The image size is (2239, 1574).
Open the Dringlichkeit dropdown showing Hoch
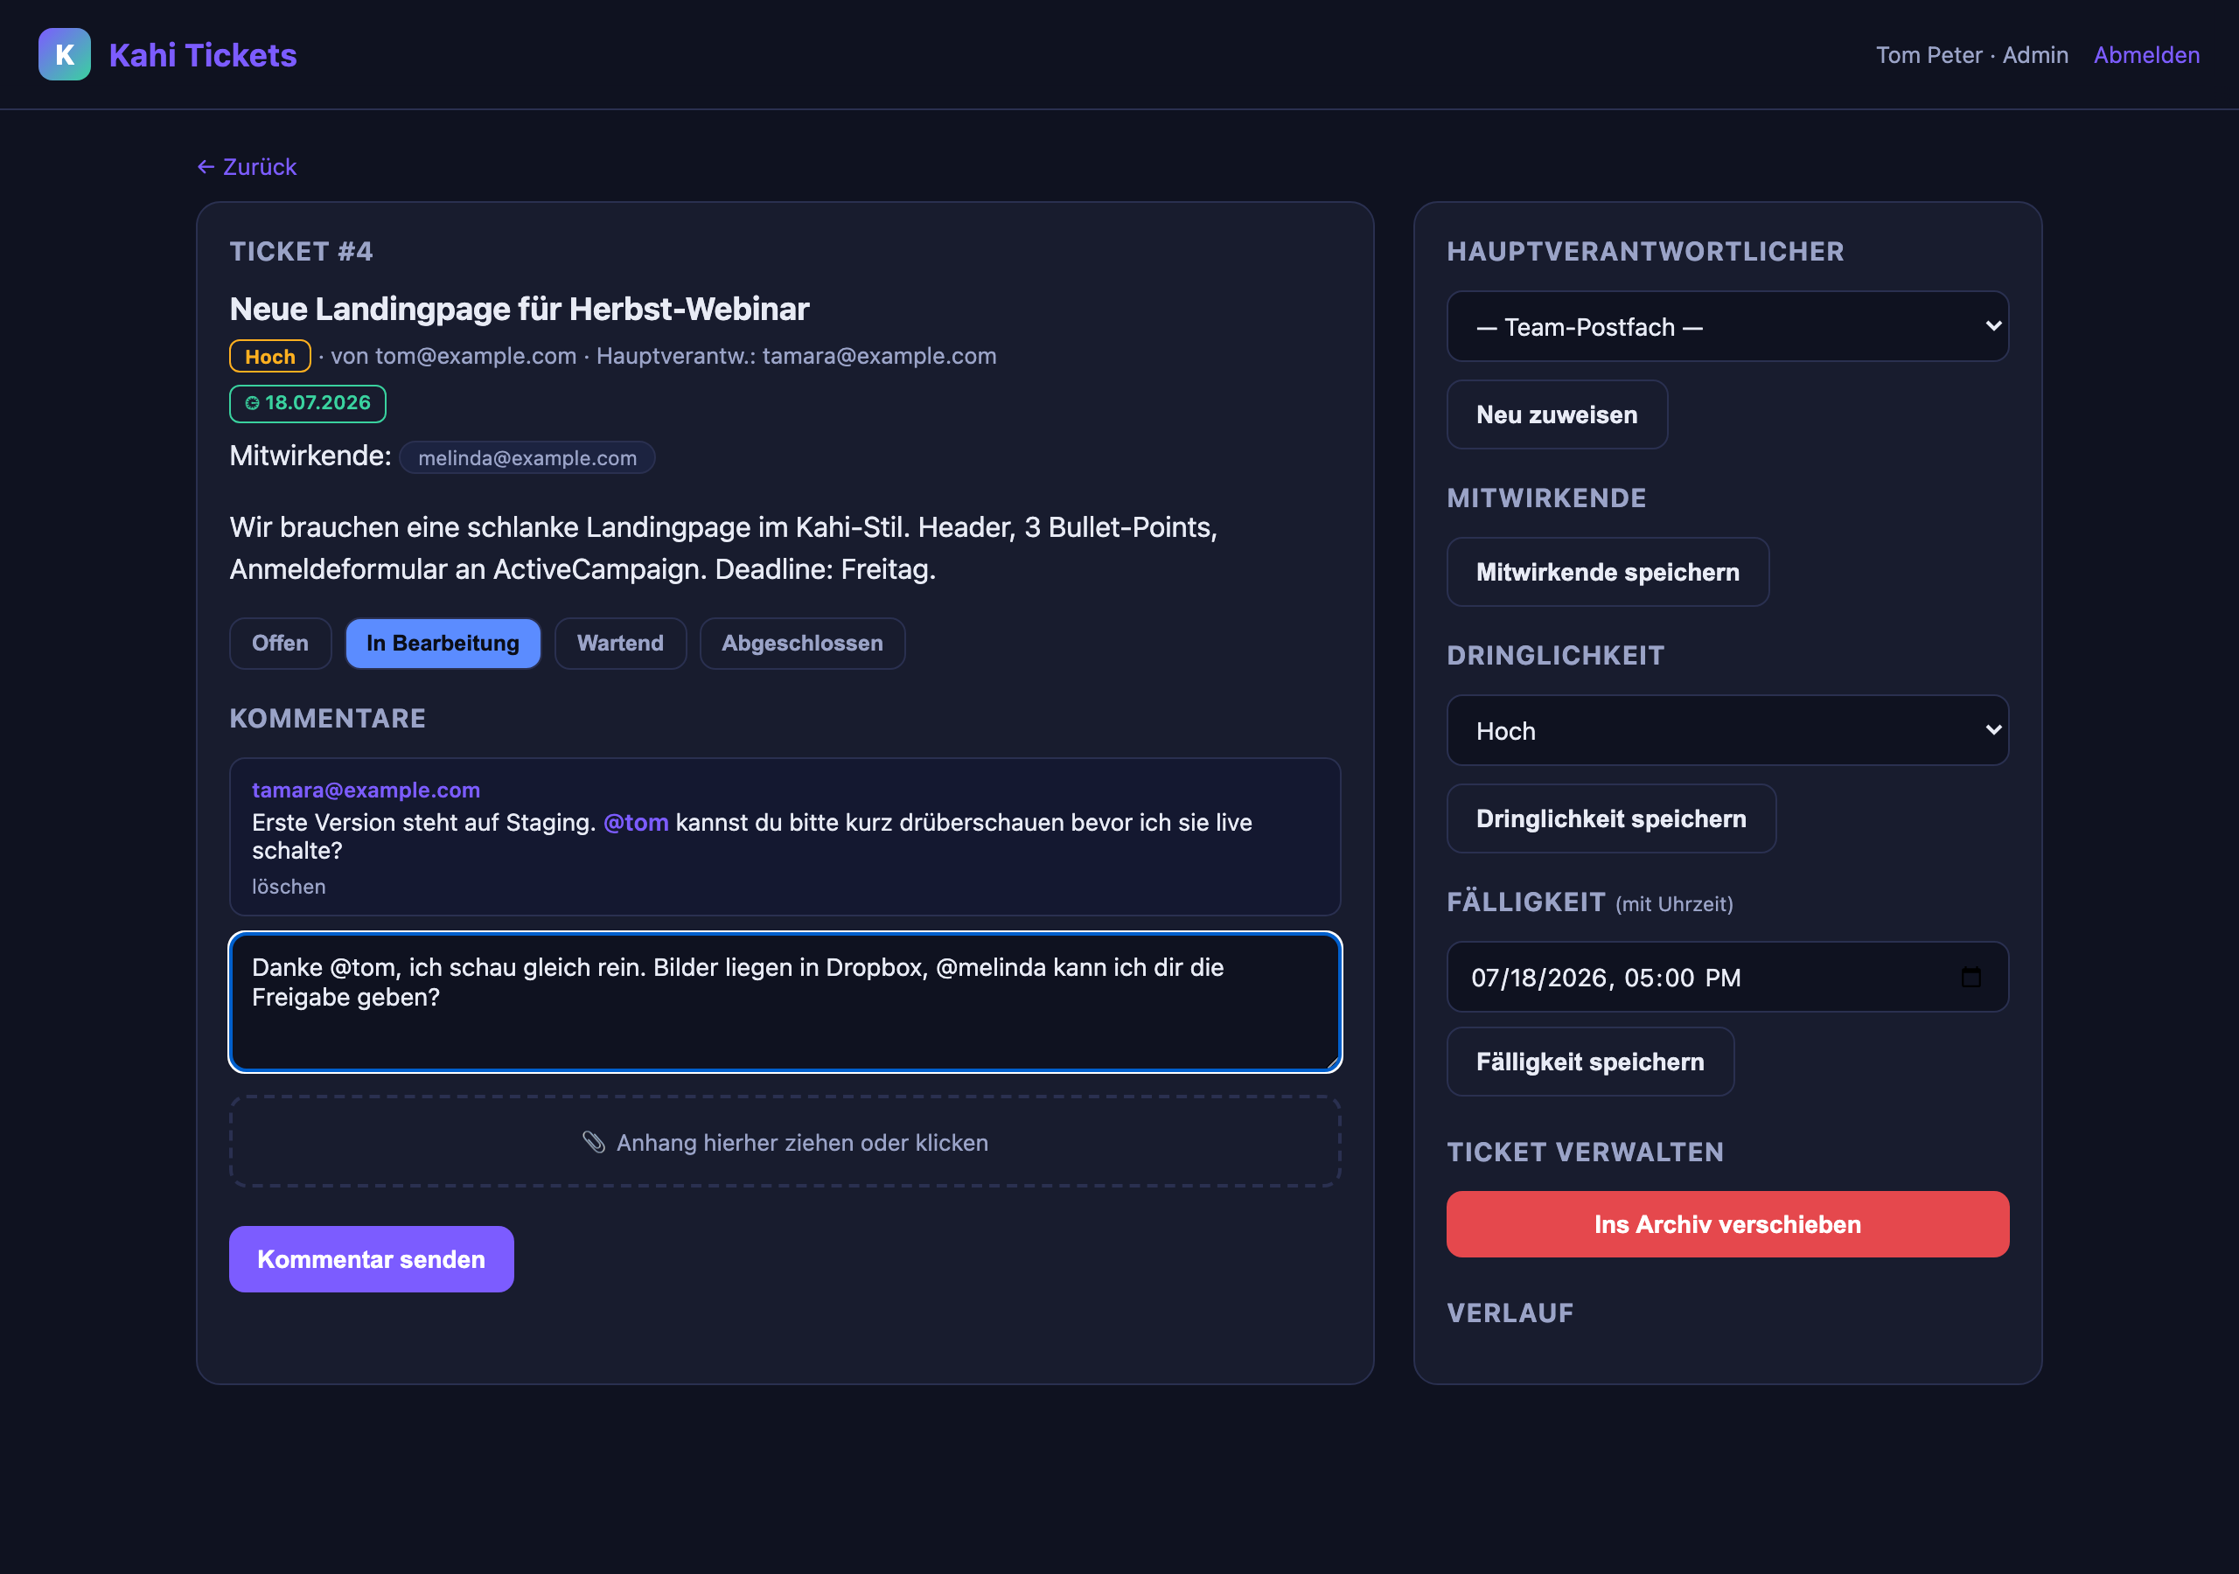coord(1727,730)
